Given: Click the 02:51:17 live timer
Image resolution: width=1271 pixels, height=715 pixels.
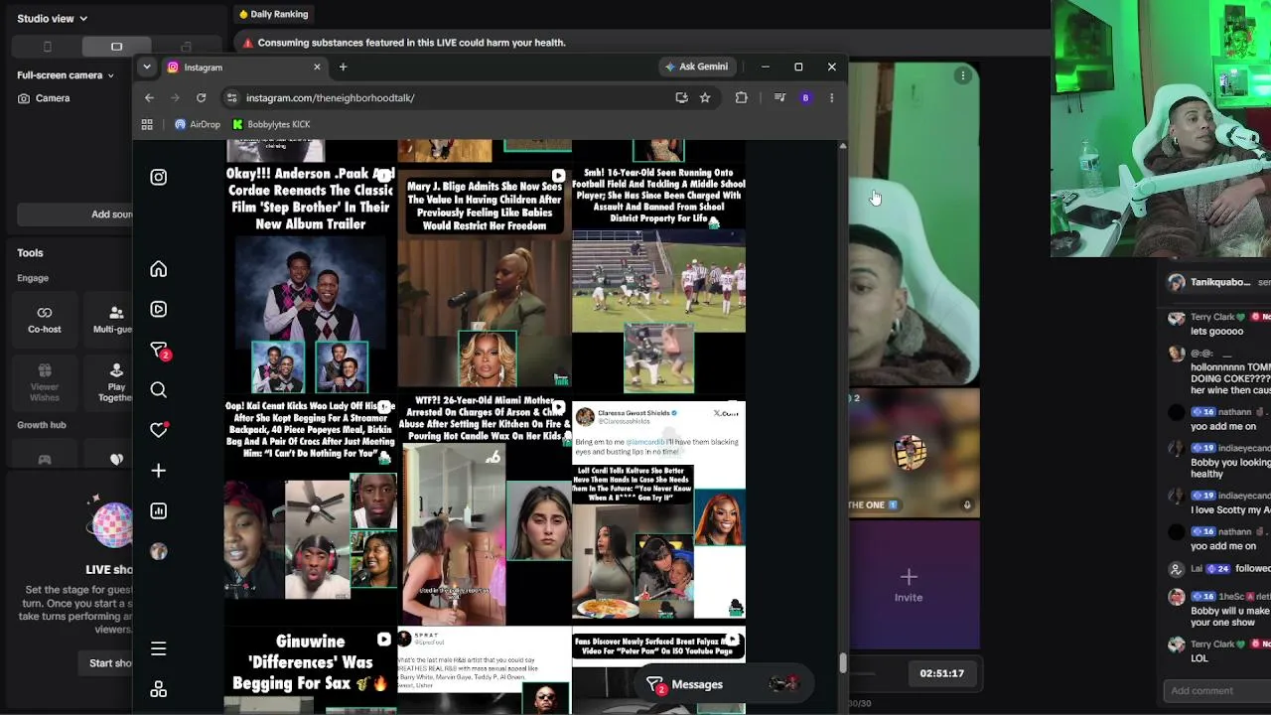Looking at the screenshot, I should point(941,673).
